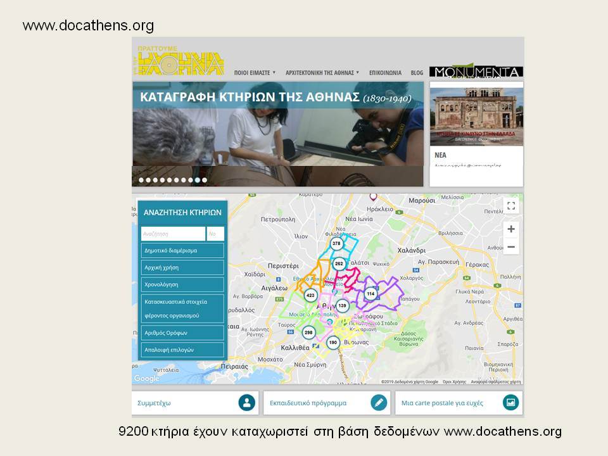Viewport: 608px width, 456px height.
Task: Zoom out on the map
Action: (511, 246)
